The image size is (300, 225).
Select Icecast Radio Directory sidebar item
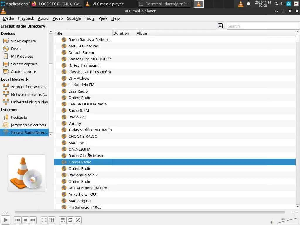[x=24, y=133]
